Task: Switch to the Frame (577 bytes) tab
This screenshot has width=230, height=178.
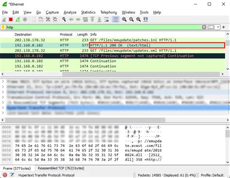Action: (17, 168)
